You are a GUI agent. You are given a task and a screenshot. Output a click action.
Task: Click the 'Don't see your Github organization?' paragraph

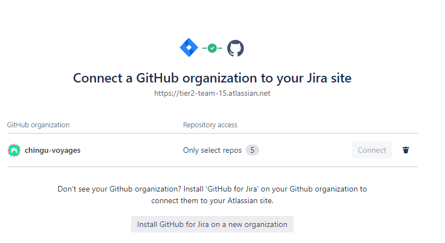(x=212, y=195)
